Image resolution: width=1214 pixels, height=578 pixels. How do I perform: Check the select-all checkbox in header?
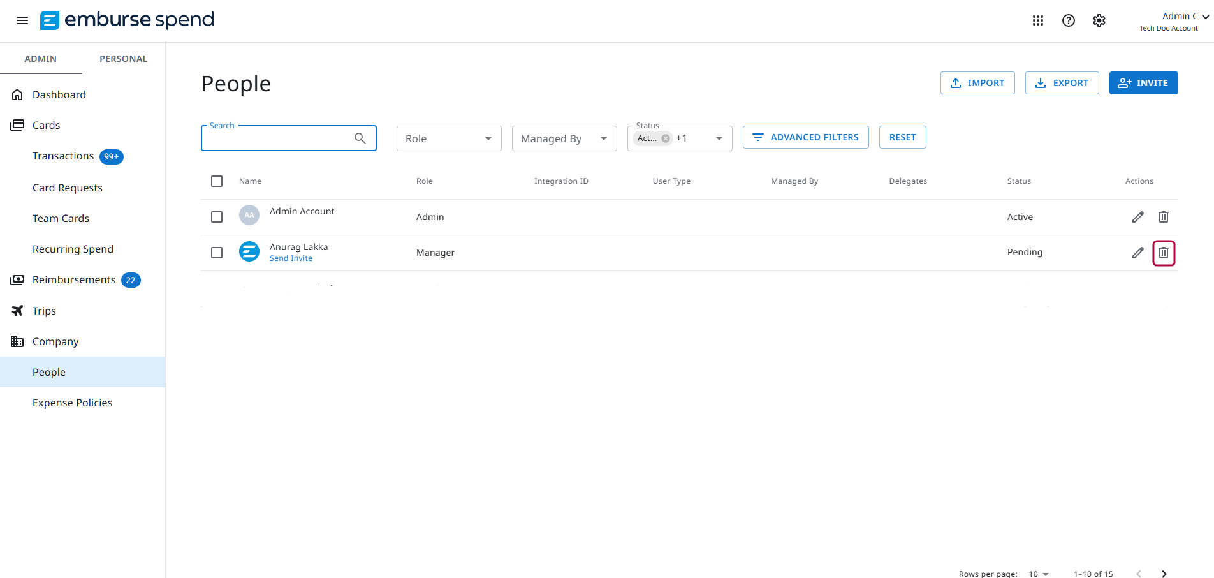coord(217,181)
